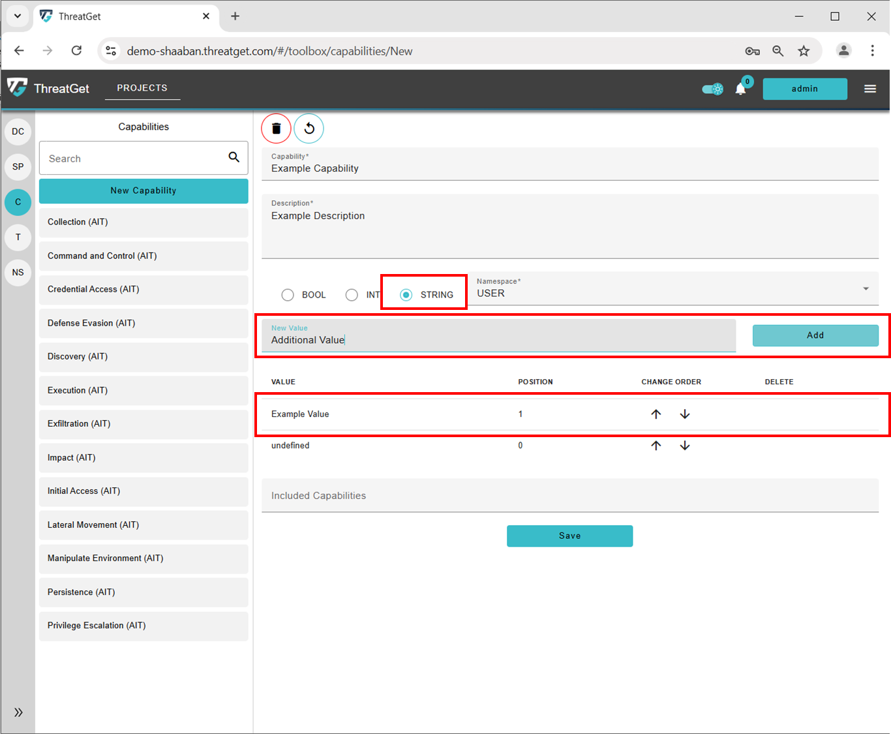The height and width of the screenshot is (734, 891).
Task: Move Example Value up in order
Action: (x=656, y=414)
